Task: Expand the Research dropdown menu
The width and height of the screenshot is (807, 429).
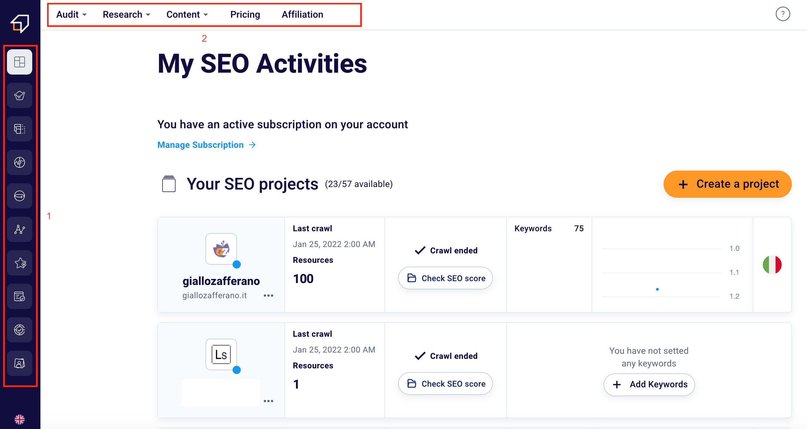Action: 126,15
